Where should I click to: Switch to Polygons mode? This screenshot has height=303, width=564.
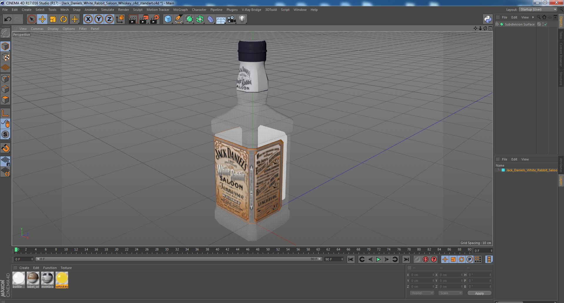[5, 99]
